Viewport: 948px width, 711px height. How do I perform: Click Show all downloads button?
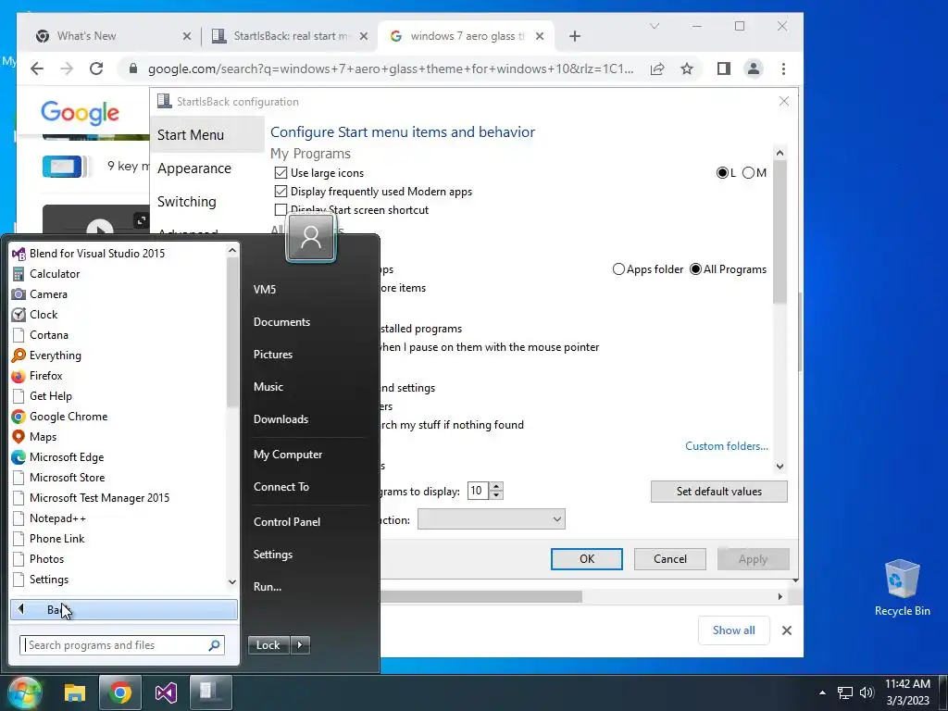point(733,630)
